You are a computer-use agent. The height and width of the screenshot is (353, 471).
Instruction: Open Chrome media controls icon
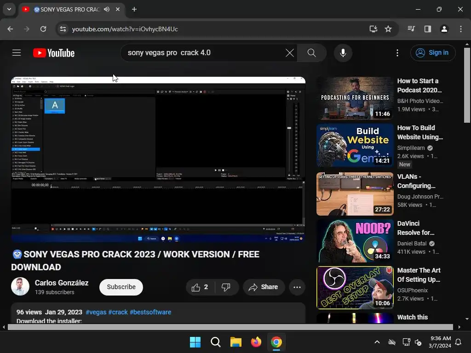pyautogui.click(x=411, y=29)
